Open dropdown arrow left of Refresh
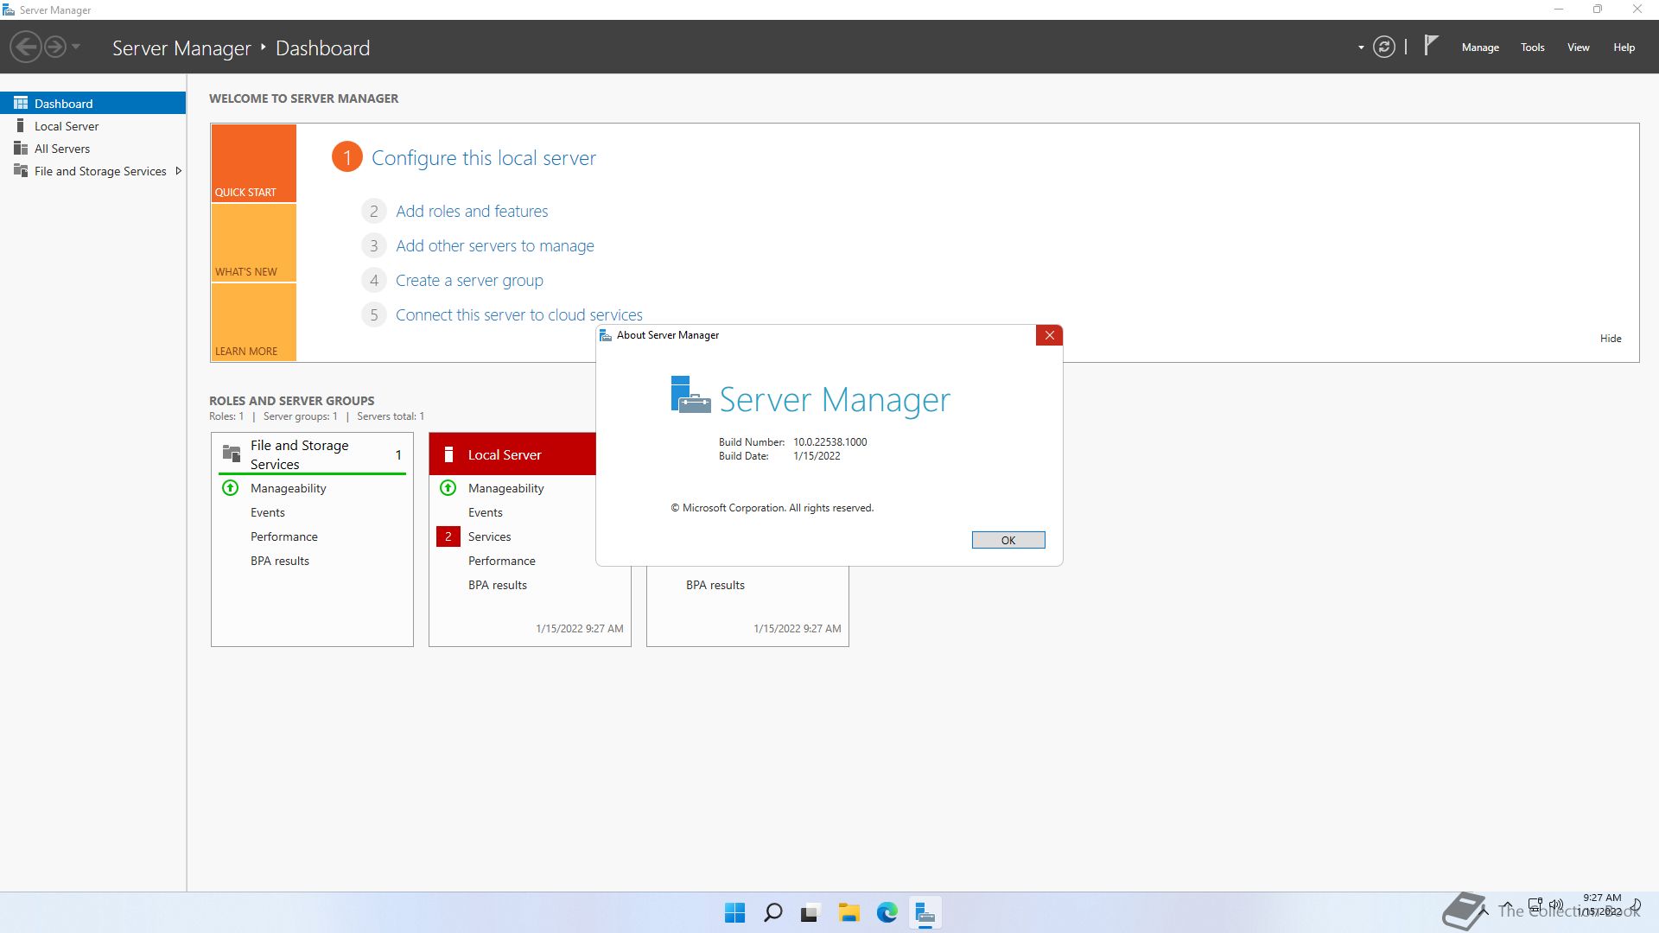The image size is (1659, 933). [x=1361, y=48]
